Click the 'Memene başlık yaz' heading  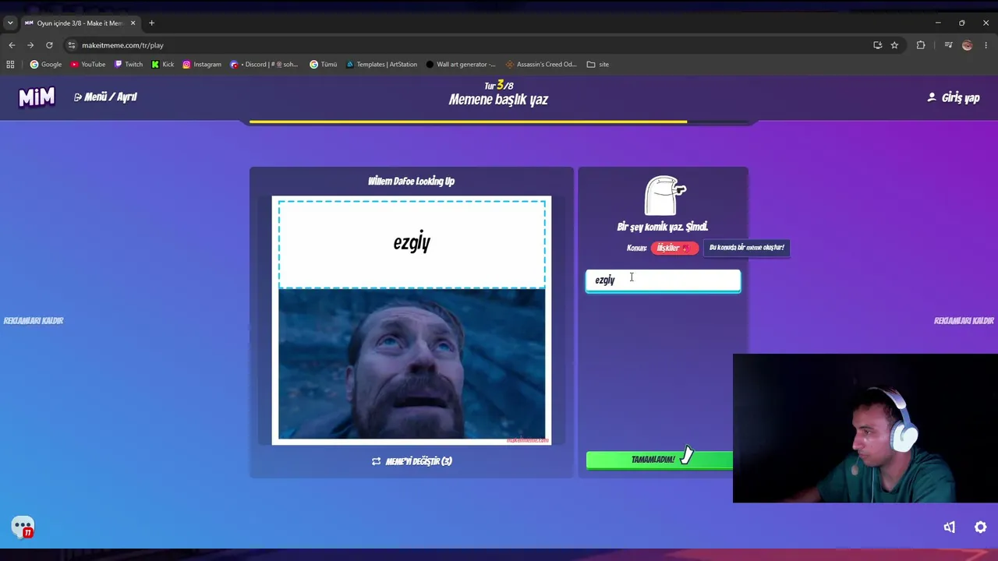click(x=498, y=100)
